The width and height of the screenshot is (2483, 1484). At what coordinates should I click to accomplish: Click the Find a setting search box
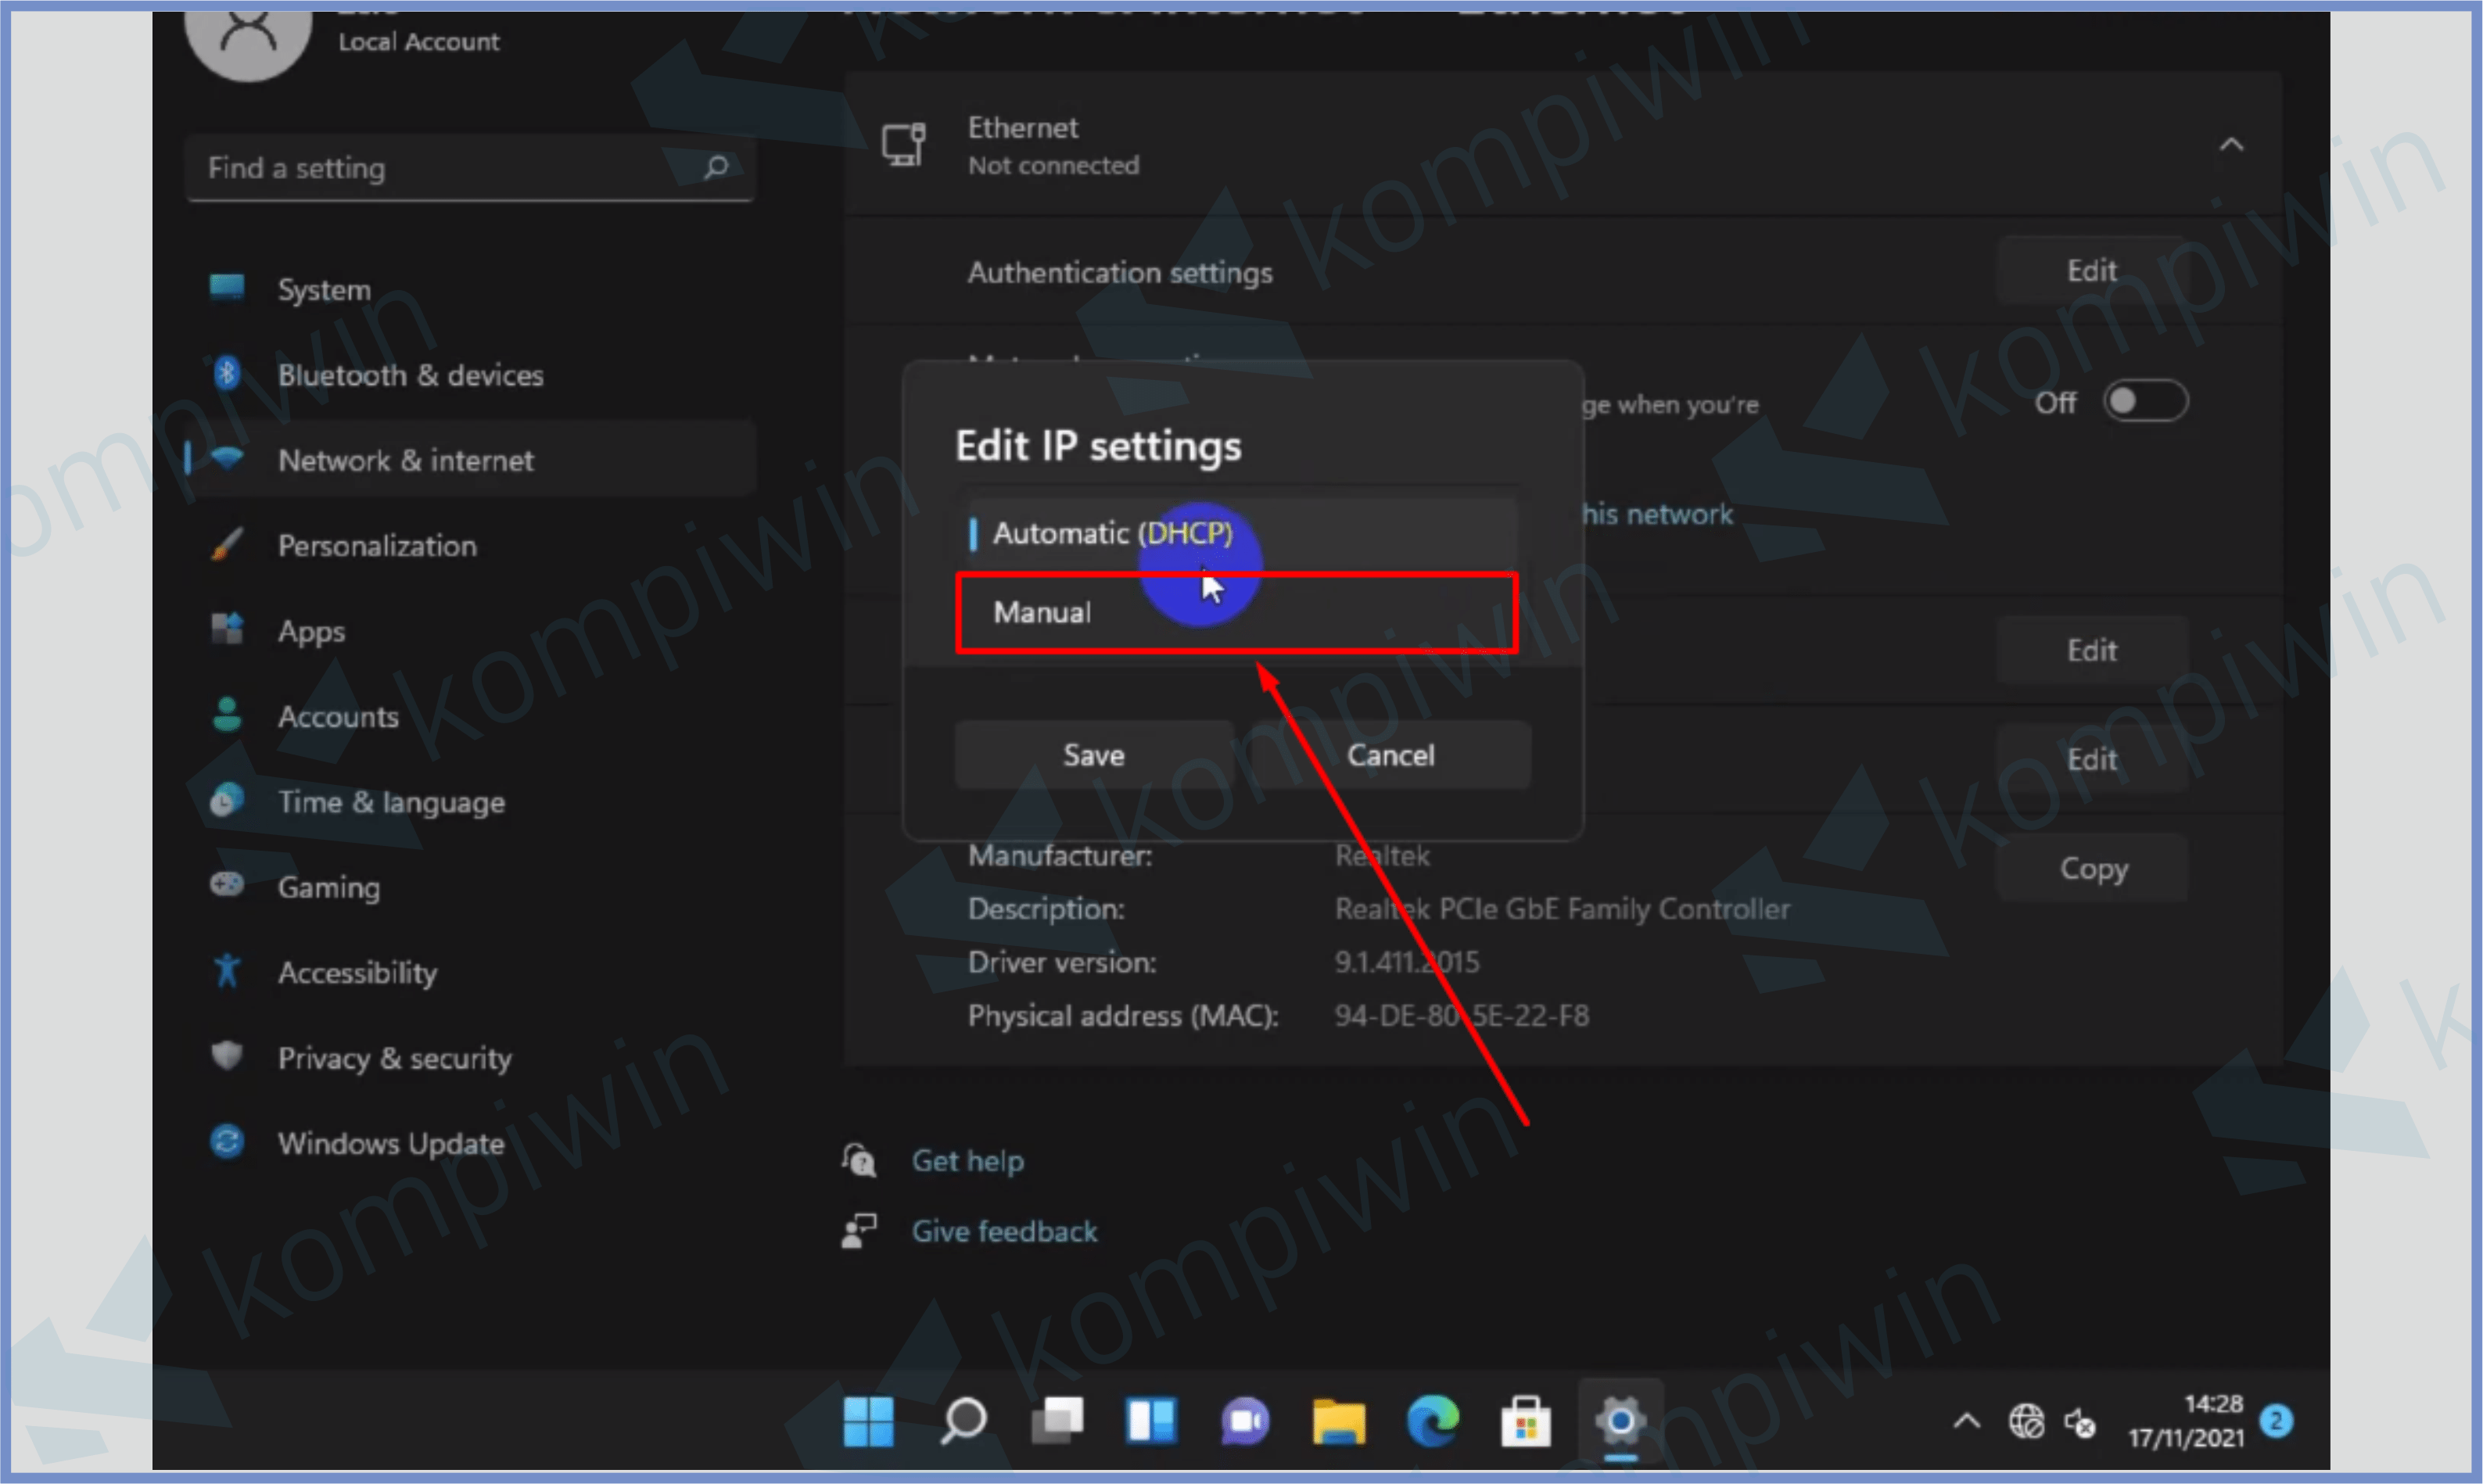tap(440, 168)
